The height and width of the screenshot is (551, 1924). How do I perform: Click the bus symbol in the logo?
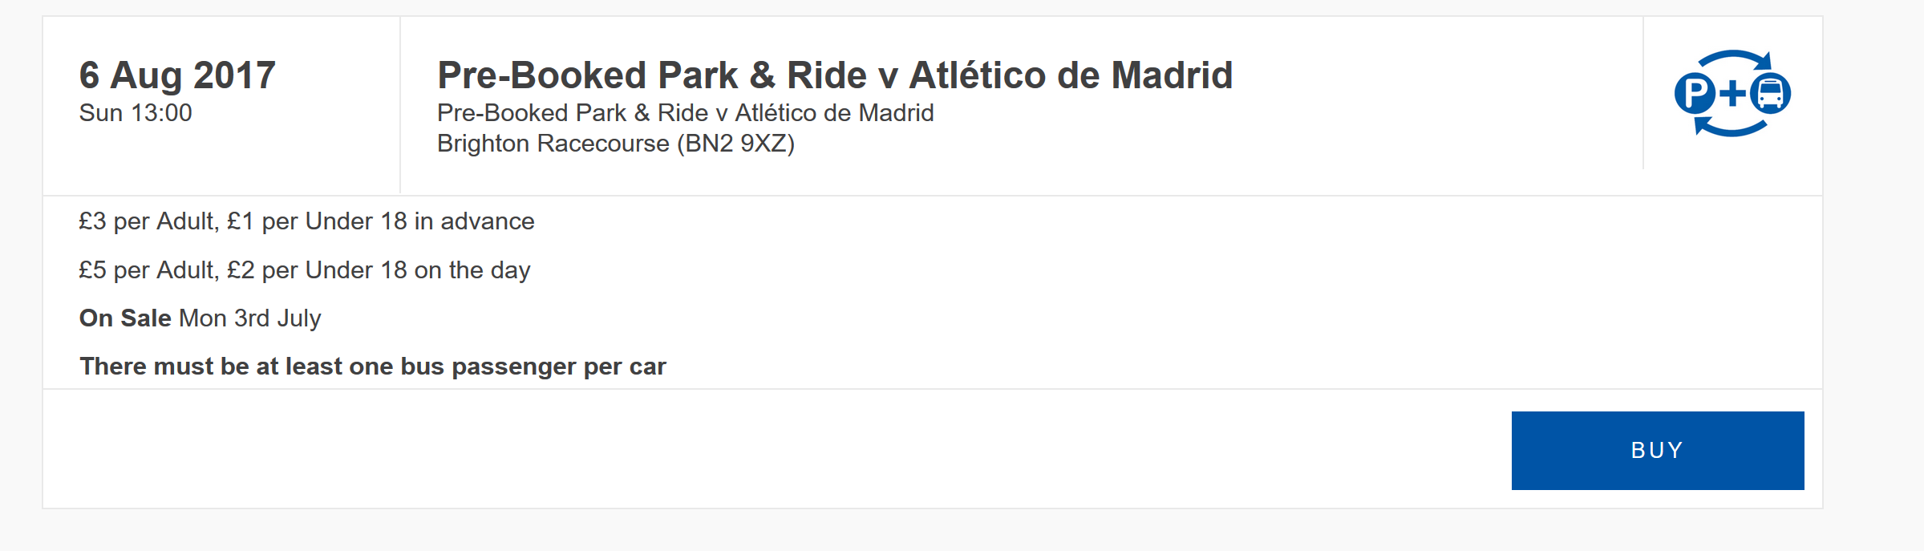click(x=1770, y=93)
